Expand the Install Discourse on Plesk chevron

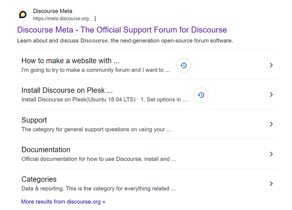pos(271,95)
